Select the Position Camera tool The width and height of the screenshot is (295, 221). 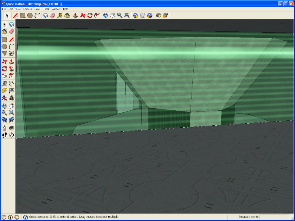[x=4, y=128]
